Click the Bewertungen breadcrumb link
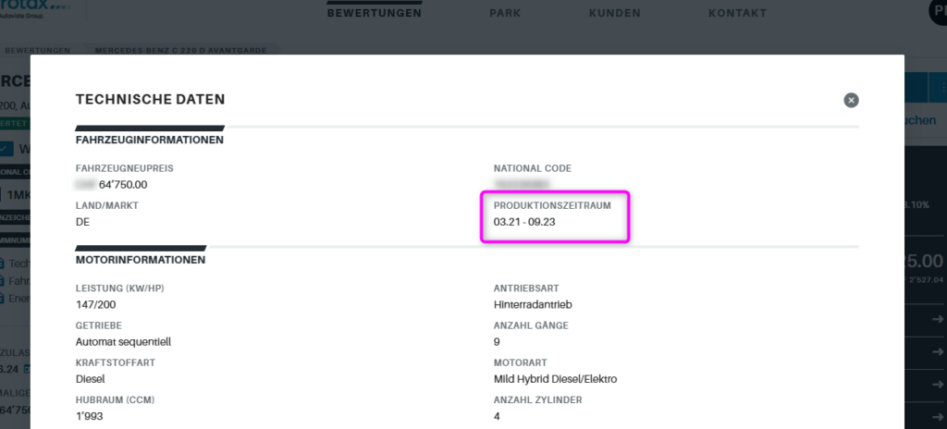Screen dimensions: 947x429 click(x=37, y=51)
